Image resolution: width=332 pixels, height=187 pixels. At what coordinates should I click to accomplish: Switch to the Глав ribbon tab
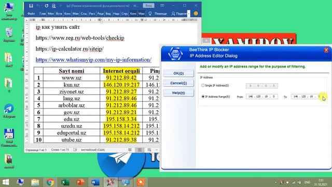[43, 14]
